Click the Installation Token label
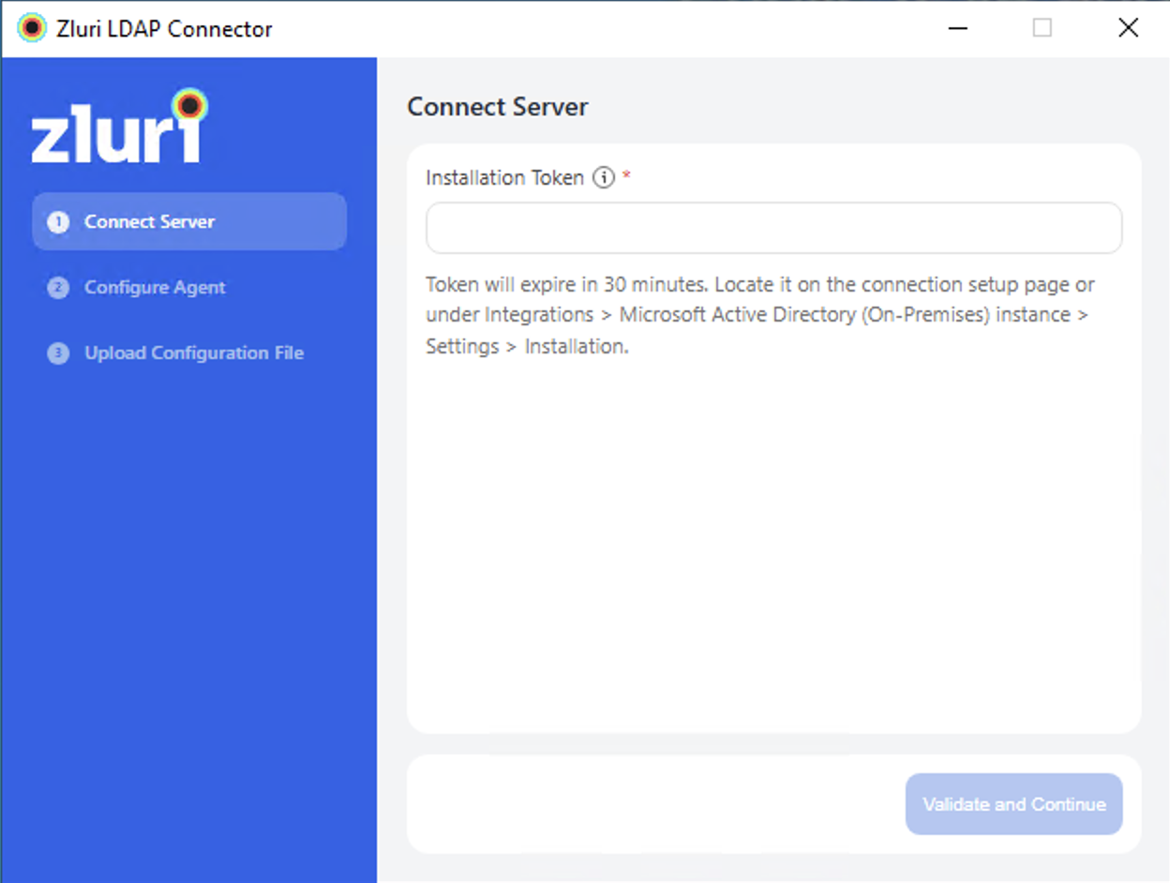 tap(504, 177)
